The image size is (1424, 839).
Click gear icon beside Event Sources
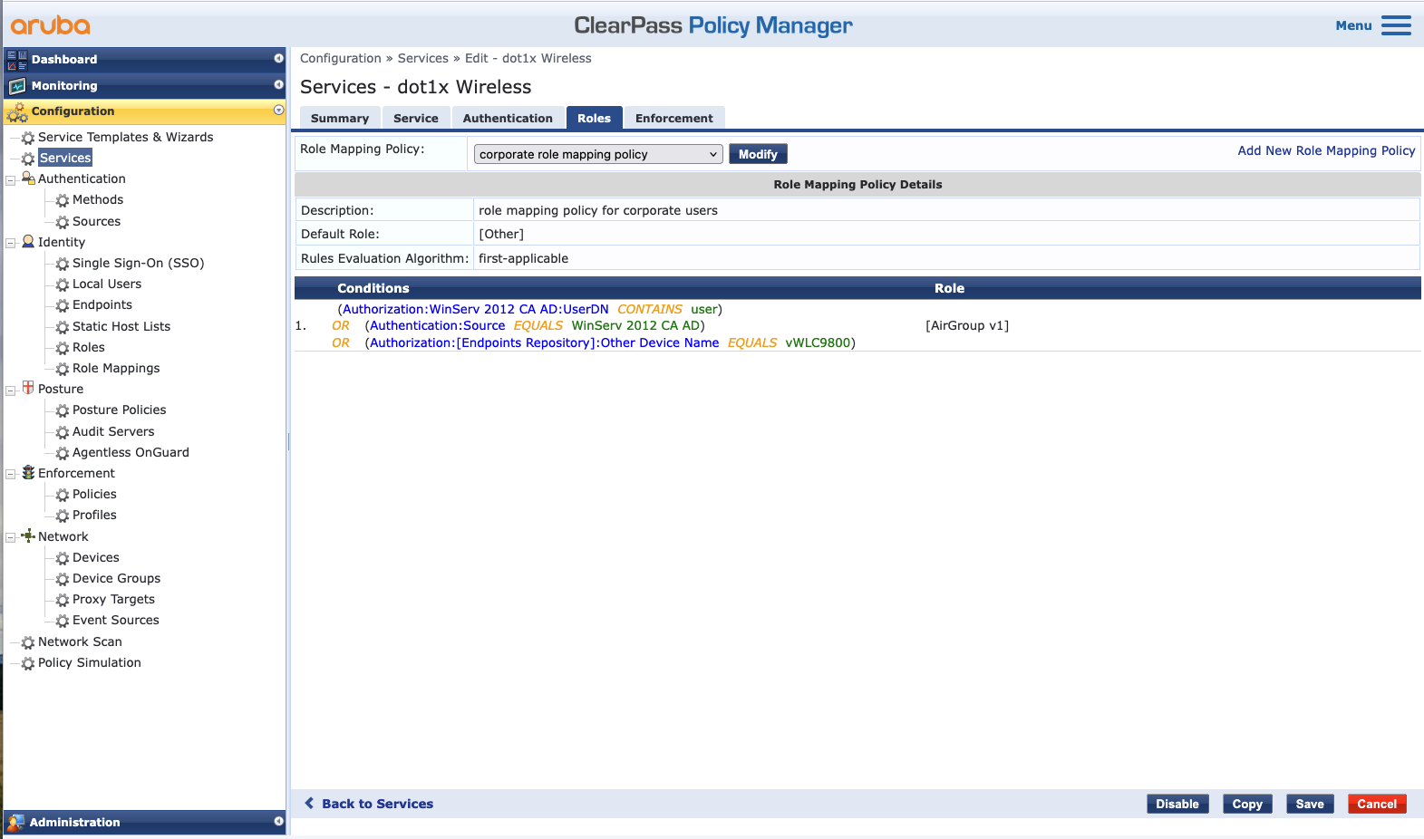point(63,621)
